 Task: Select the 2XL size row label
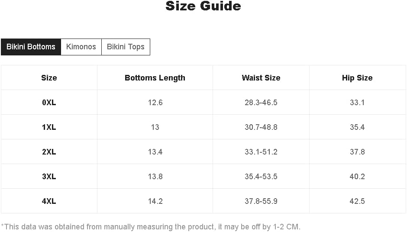coord(49,152)
